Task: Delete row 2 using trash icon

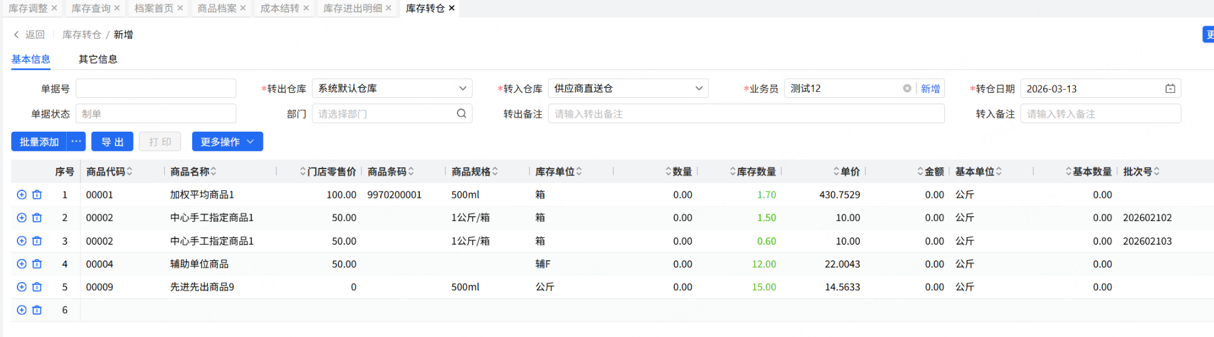Action: pos(37,218)
